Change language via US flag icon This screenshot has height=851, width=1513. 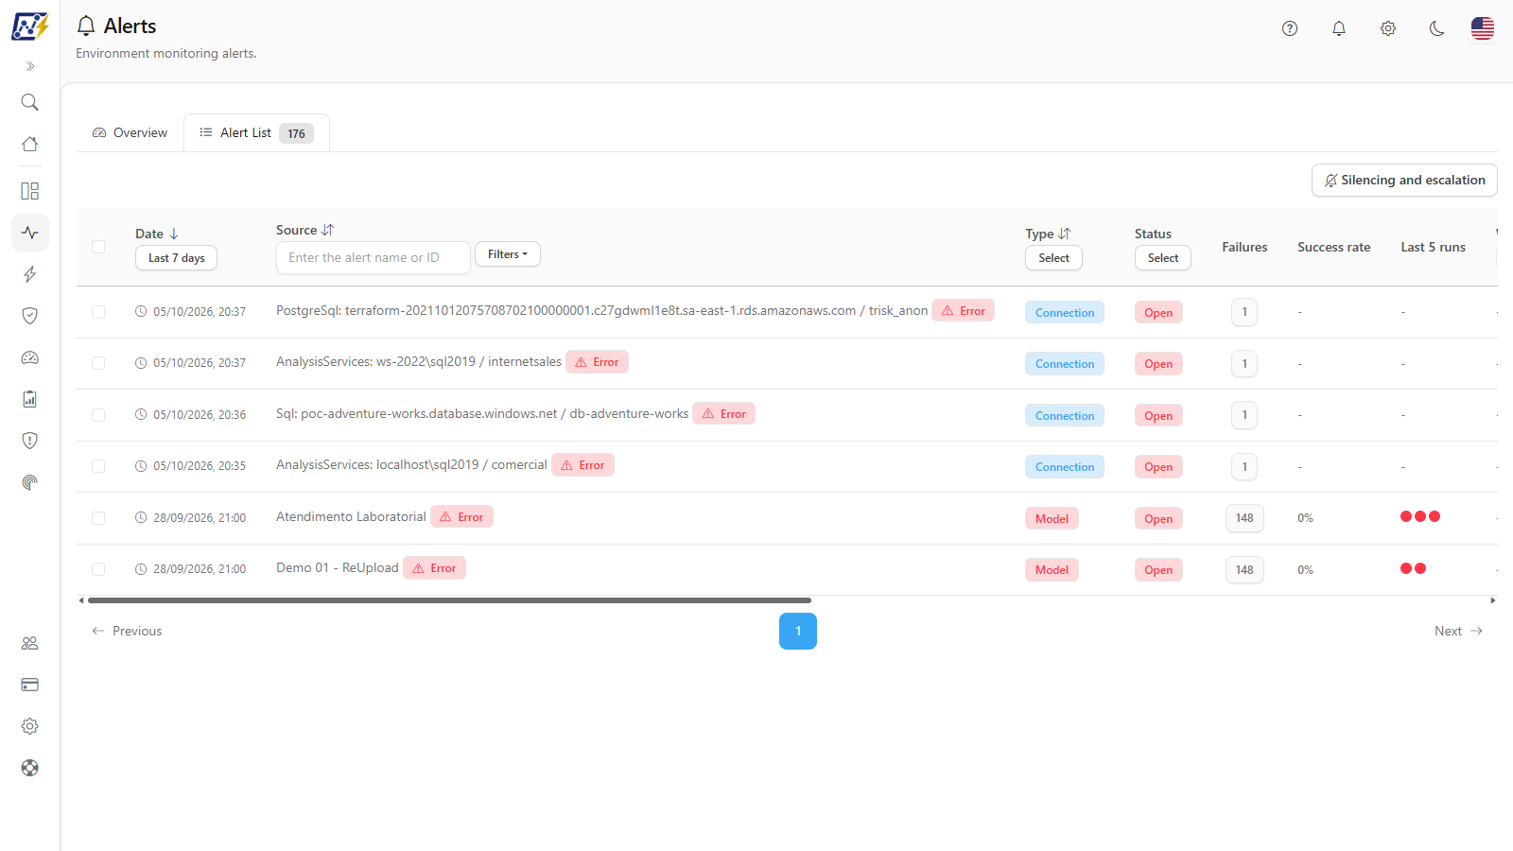tap(1483, 28)
